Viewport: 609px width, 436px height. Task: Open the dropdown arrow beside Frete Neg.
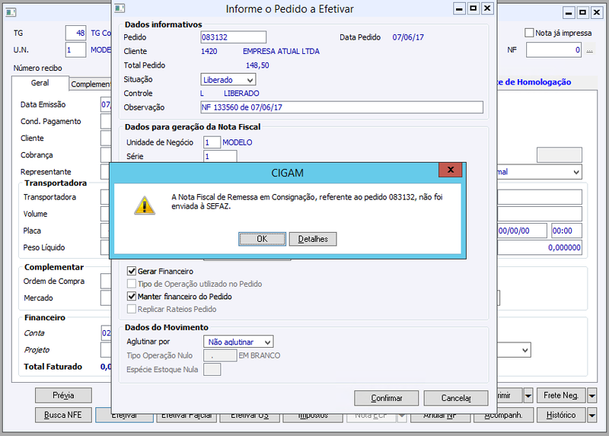(592, 396)
